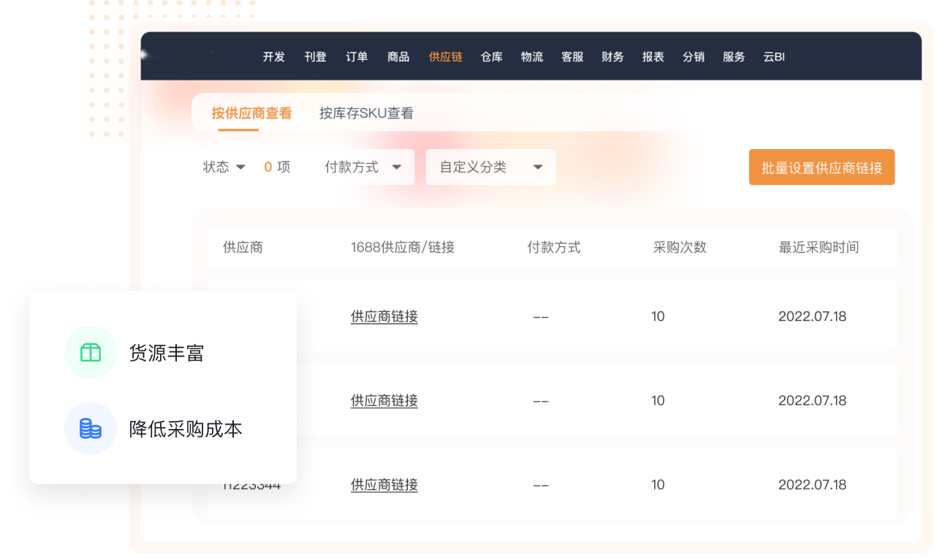Expand the 状态 dropdown filter
Viewport: 937px width, 557px height.
pyautogui.click(x=224, y=167)
